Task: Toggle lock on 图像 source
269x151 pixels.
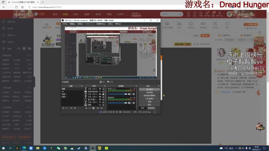Action: 103,105
